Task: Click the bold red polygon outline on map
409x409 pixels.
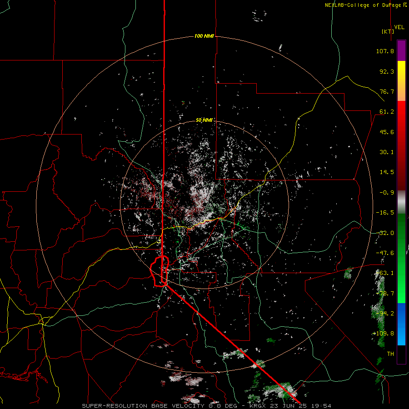Action: tap(160, 271)
